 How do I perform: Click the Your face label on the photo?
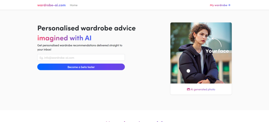pos(217,51)
